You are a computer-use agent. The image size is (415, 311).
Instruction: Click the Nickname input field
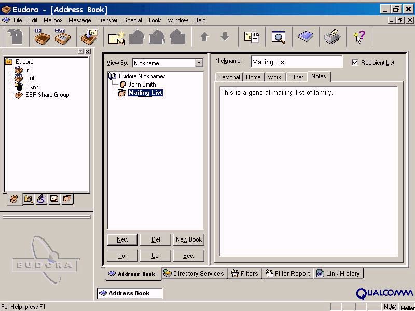[296, 62]
